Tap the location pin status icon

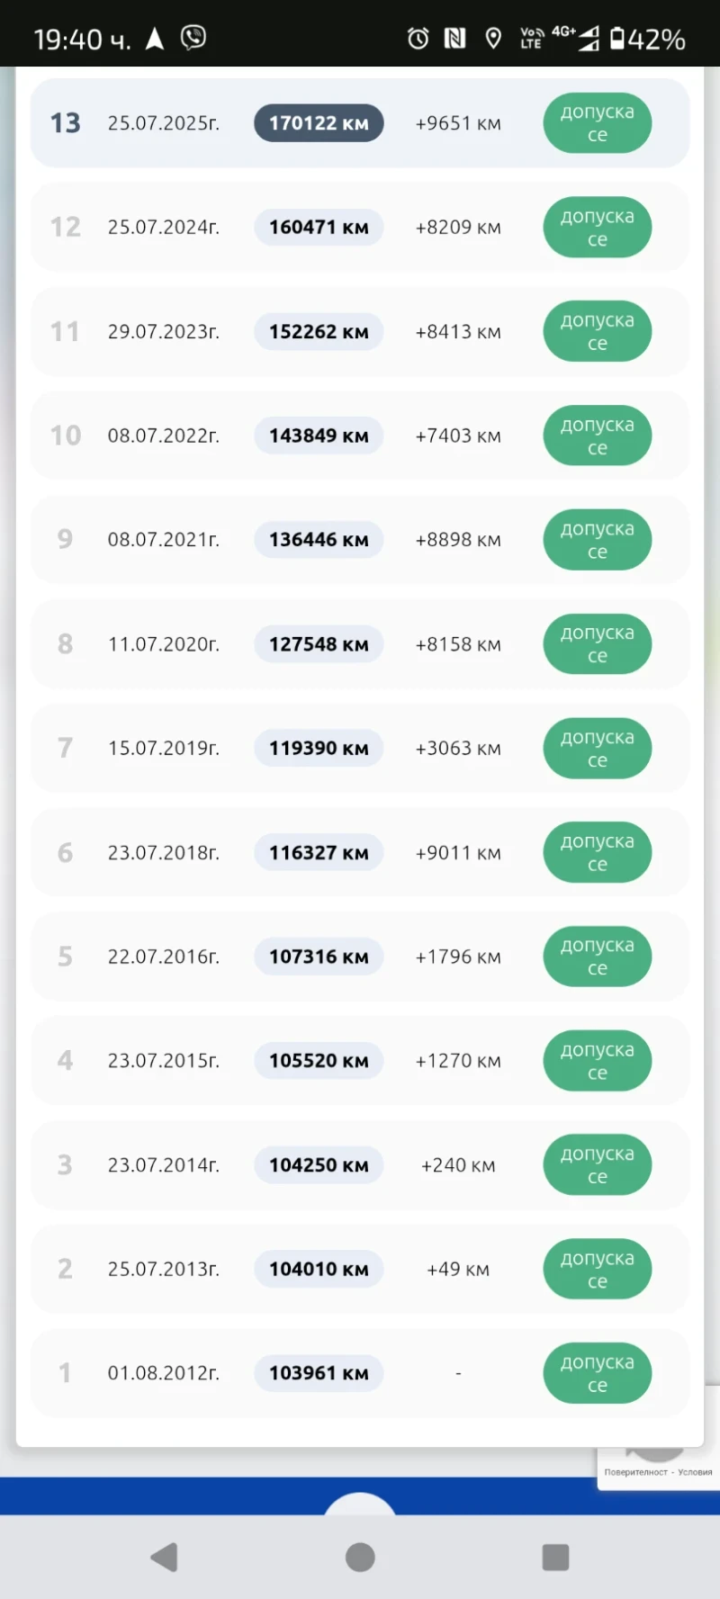tap(493, 39)
